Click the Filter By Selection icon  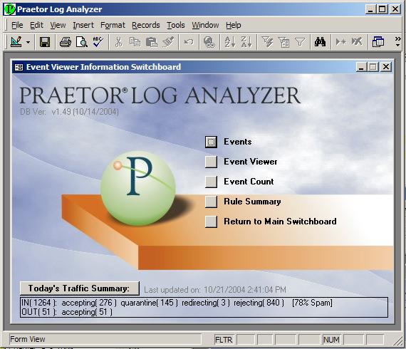click(268, 42)
